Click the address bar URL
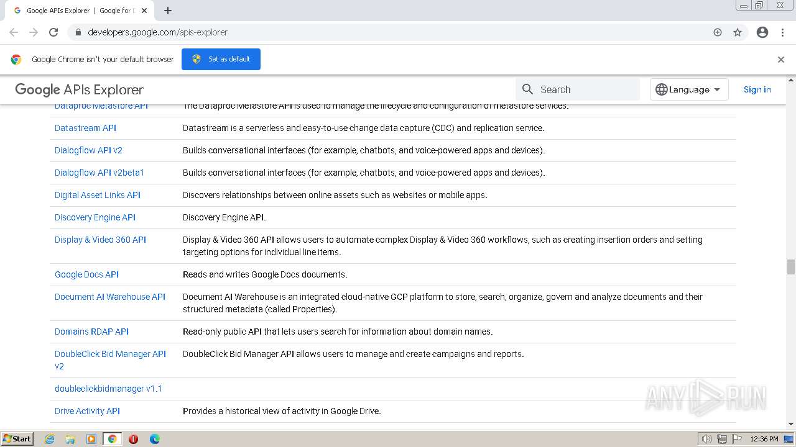Screen dimensions: 796x447 (x=158, y=32)
